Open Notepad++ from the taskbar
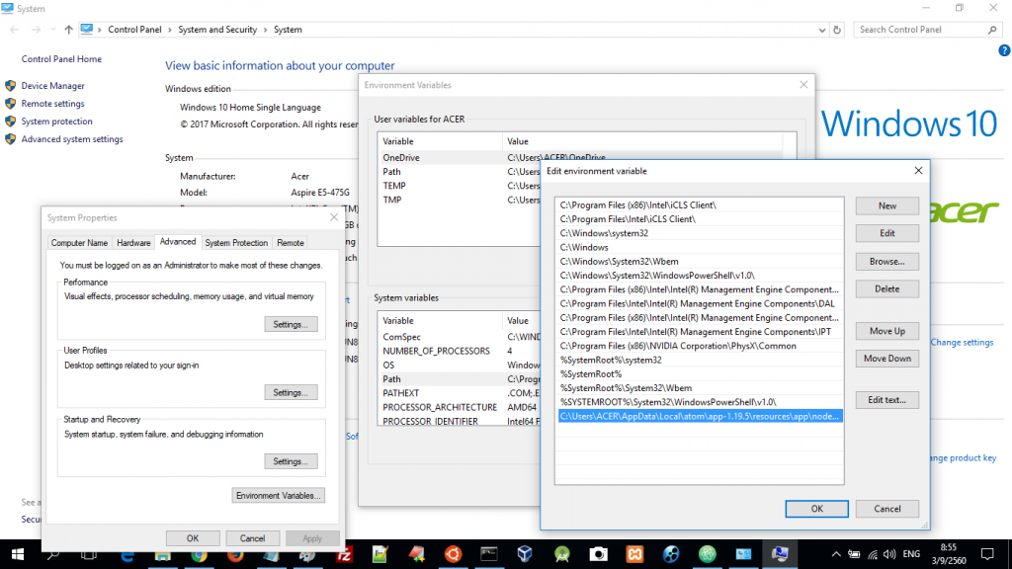 [379, 554]
